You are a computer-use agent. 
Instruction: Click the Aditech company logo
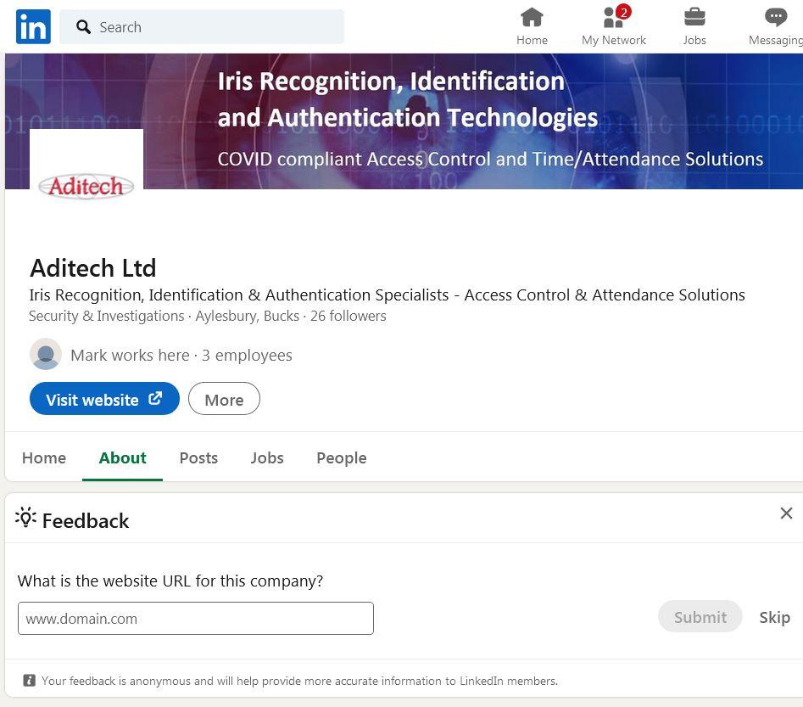(x=86, y=186)
